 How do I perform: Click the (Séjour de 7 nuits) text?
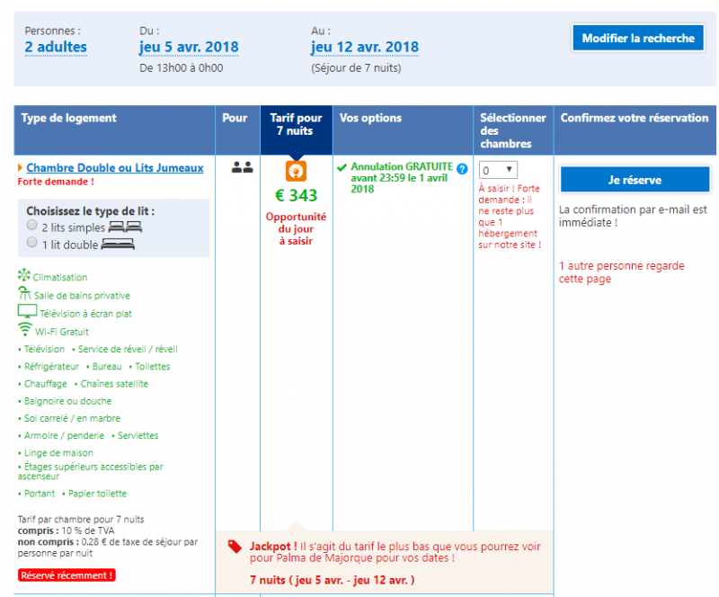tap(356, 68)
